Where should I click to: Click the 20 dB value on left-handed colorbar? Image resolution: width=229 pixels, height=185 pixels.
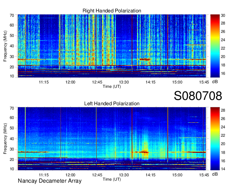pyautogui.click(x=223, y=144)
